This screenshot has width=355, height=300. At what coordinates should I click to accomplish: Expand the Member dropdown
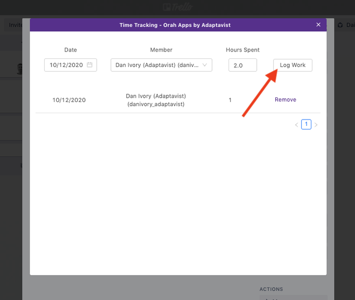[x=161, y=65]
